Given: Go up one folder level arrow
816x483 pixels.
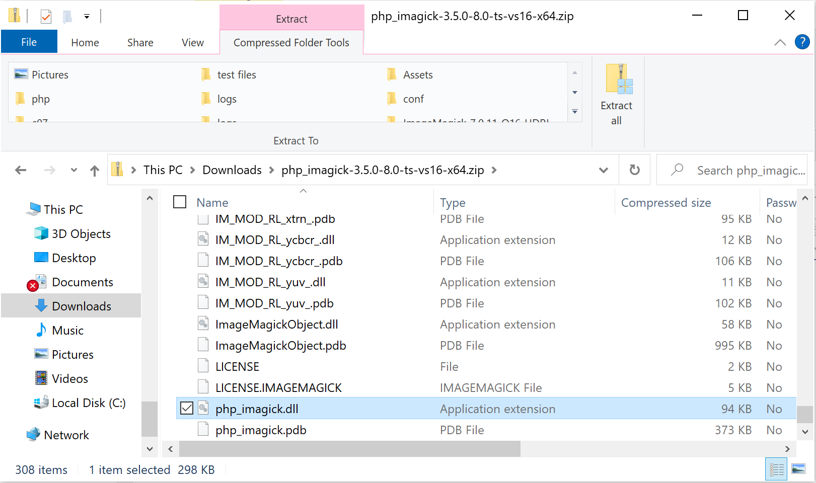Looking at the screenshot, I should tap(95, 171).
